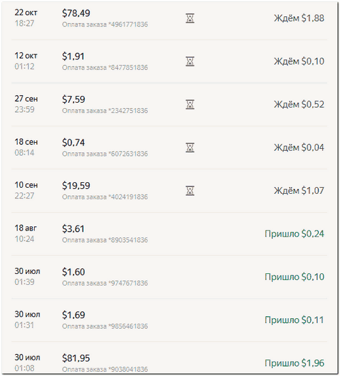
Task: Open order *4961771836 payment details
Action: point(105,24)
